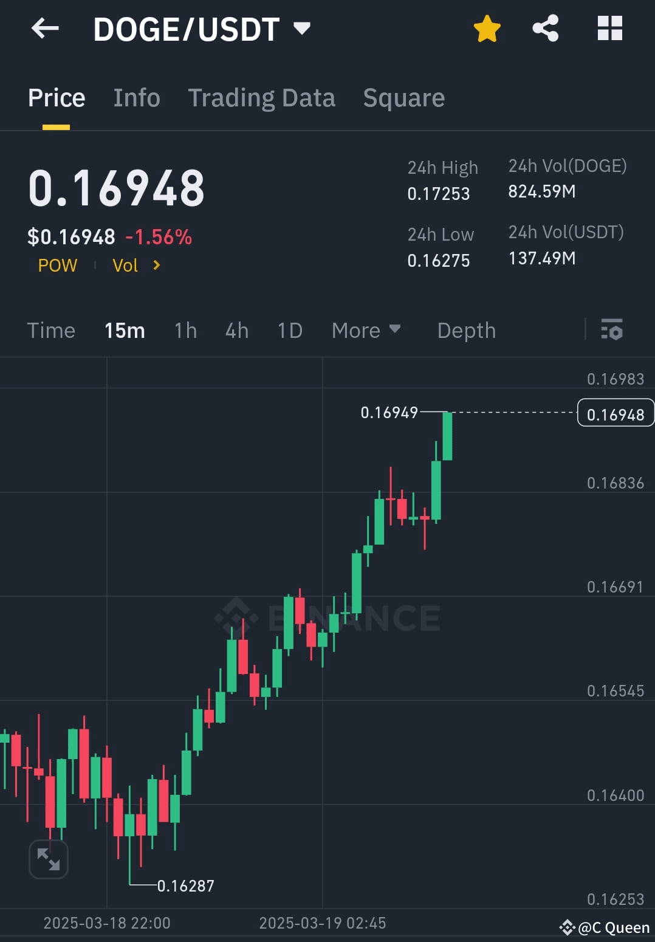Switch the chart to the 1D interval
Image resolution: width=655 pixels, height=942 pixels.
tap(289, 330)
